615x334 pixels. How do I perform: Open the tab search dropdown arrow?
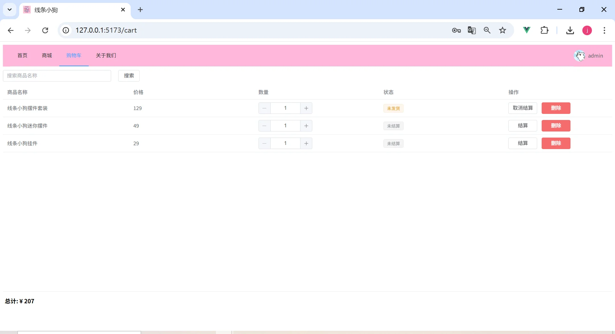[x=10, y=10]
